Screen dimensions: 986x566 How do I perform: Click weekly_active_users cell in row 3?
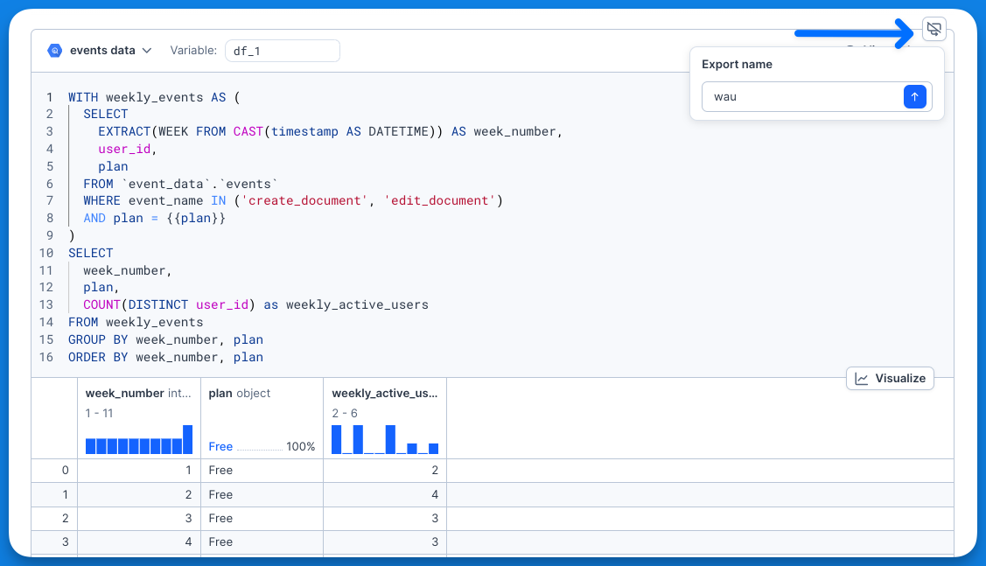(384, 542)
